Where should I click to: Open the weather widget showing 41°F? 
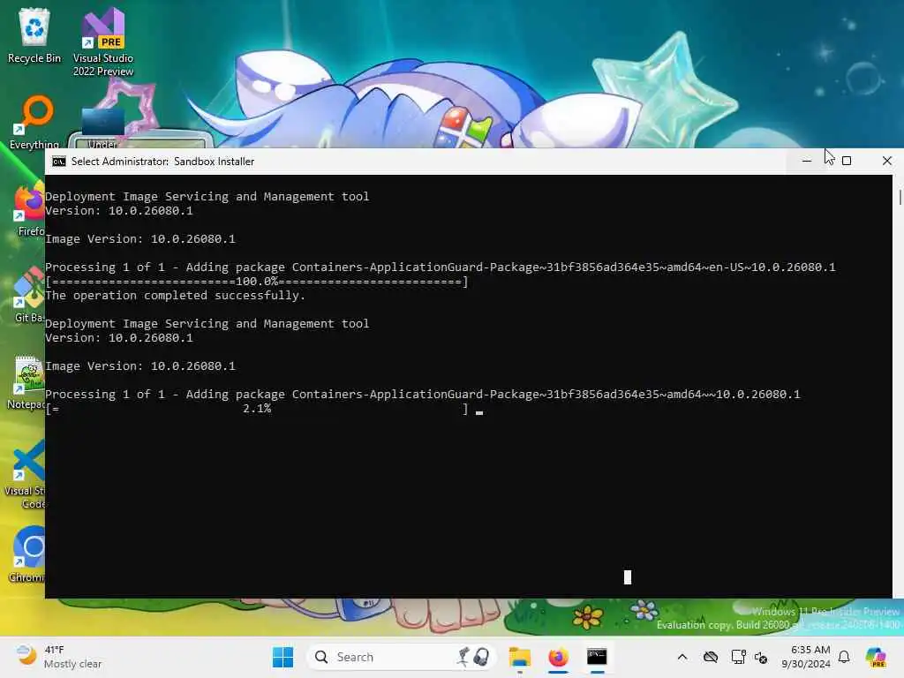pyautogui.click(x=59, y=657)
